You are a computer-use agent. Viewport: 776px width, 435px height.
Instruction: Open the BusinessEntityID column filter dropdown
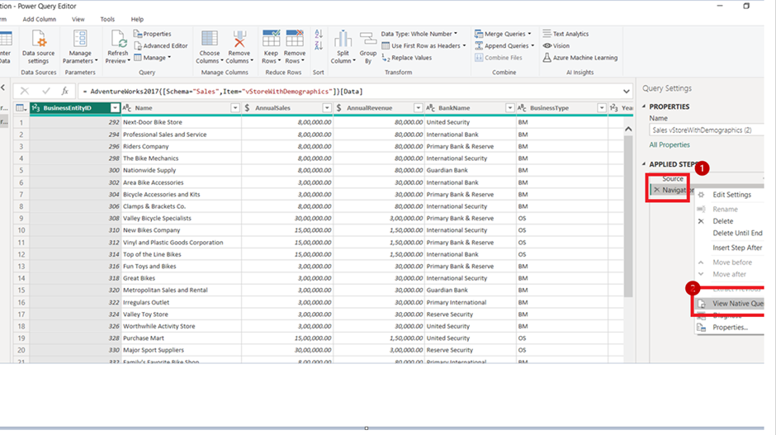[115, 108]
